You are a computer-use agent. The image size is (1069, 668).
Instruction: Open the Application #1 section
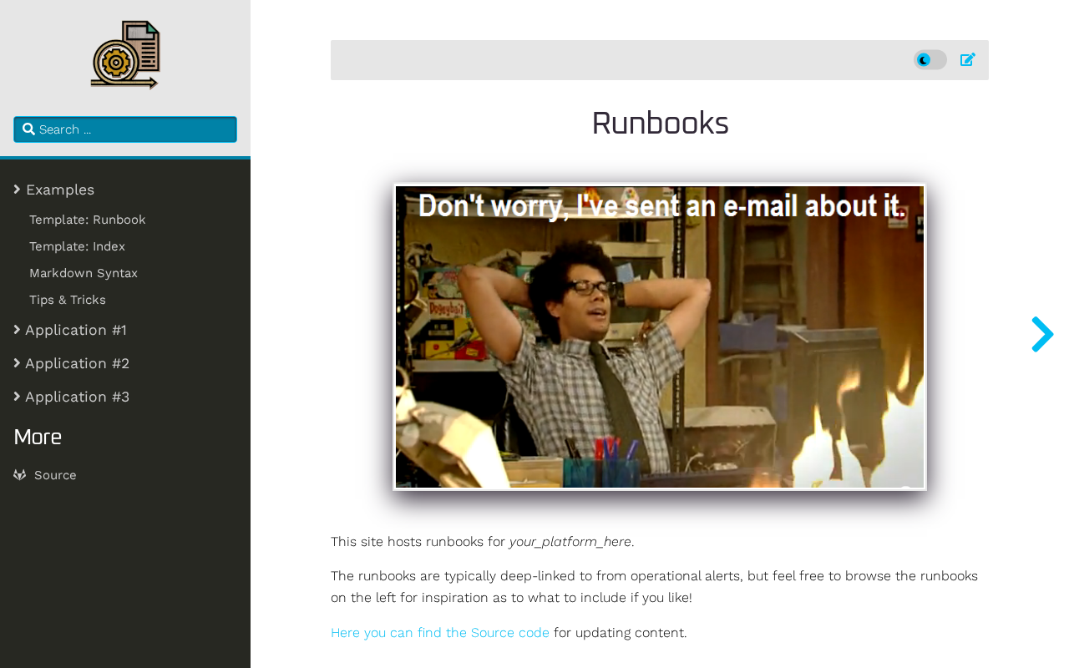pos(76,330)
